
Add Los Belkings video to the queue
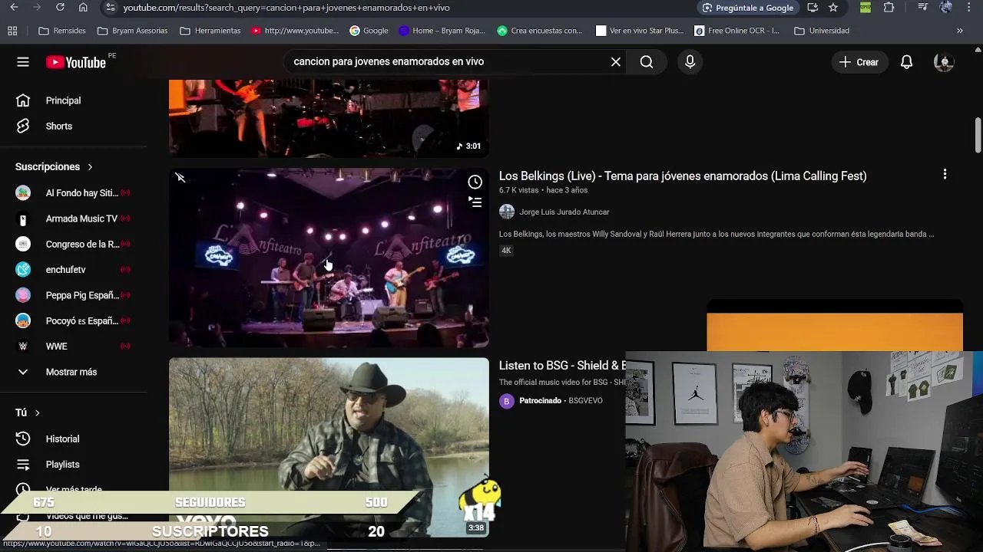(x=475, y=202)
